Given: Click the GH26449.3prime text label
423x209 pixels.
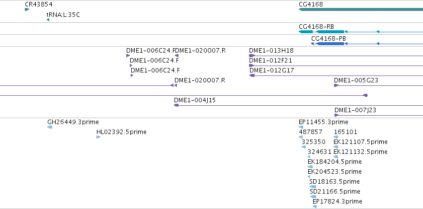Looking at the screenshot, I should tap(73, 122).
